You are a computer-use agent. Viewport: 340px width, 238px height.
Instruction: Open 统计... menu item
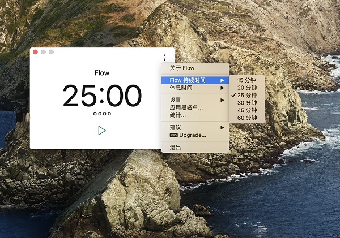(195, 115)
